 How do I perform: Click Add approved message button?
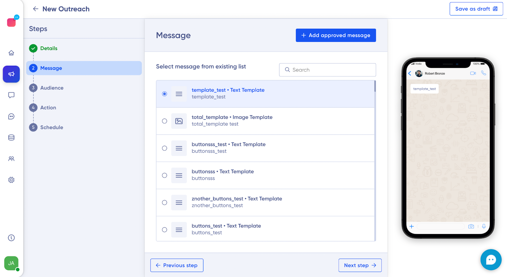336,35
